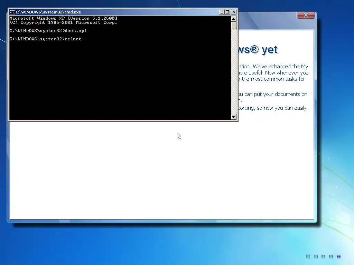Click 'so now you can easily' text
Image resolution: width=354 pixels, height=265 pixels.
[281, 108]
